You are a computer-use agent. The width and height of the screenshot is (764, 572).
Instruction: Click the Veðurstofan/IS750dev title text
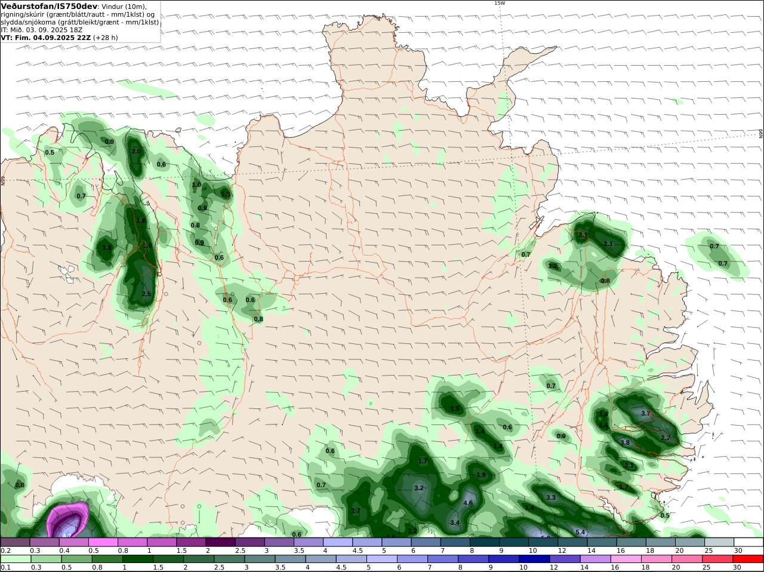49,6
